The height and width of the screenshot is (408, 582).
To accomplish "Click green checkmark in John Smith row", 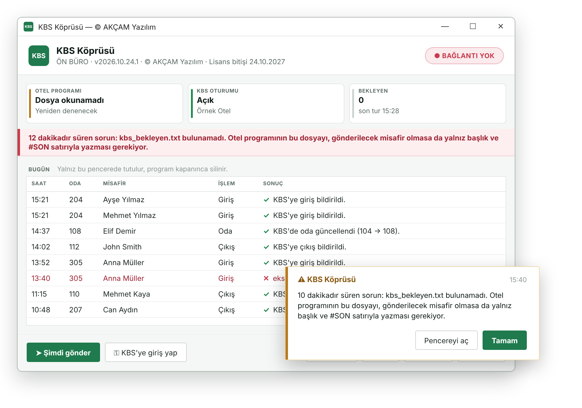I will point(266,247).
